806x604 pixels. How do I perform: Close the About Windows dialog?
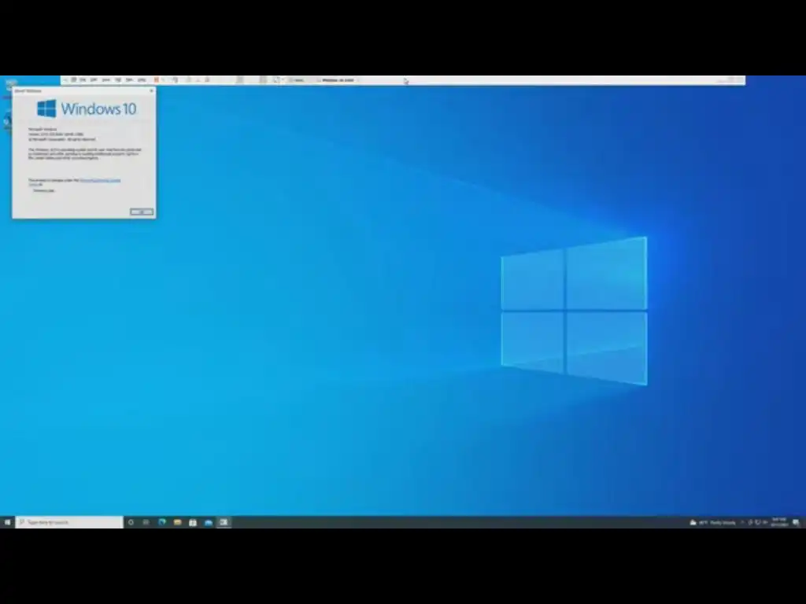tap(151, 91)
